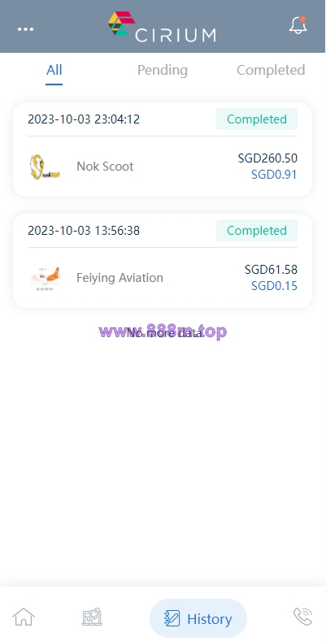Click the SGD0.15 commission amount
326x641 pixels.
274,286
